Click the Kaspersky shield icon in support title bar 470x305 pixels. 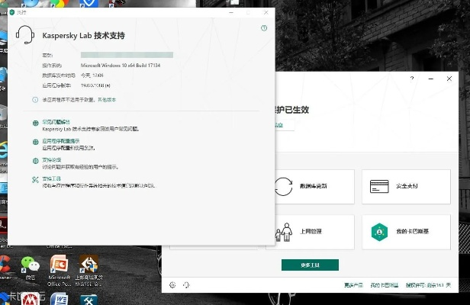pyautogui.click(x=12, y=12)
